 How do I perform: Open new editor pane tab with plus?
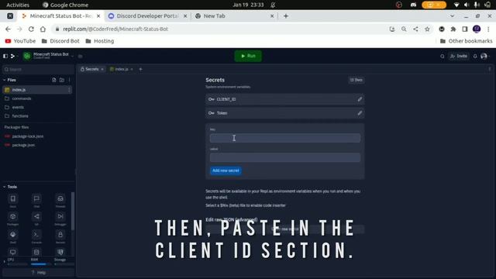141,69
